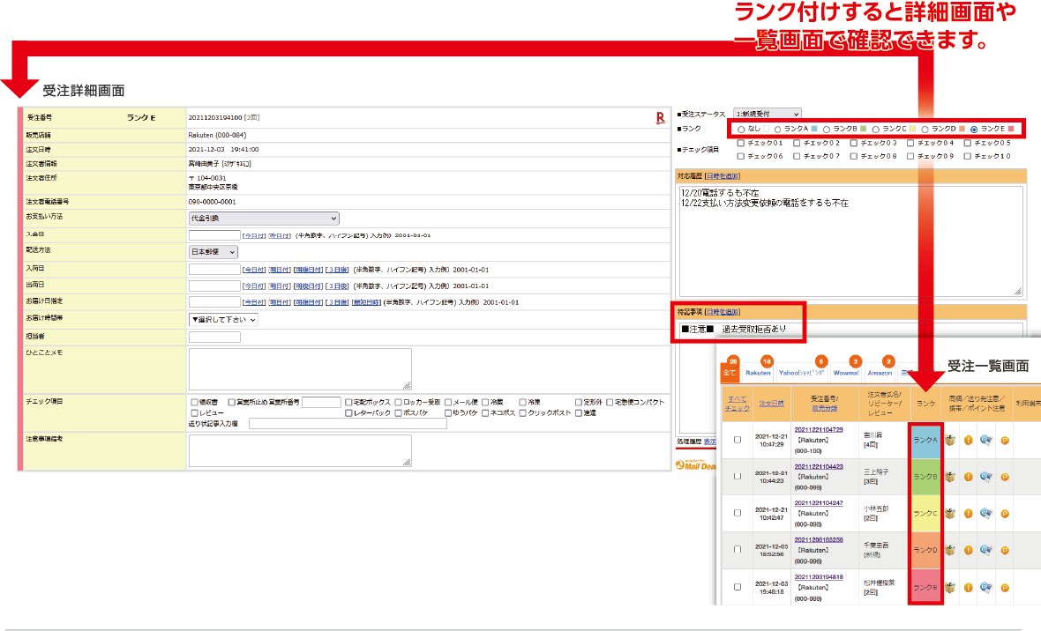Image resolution: width=1041 pixels, height=631 pixels.
Task: Click the mobile device icon in the ランクC row
Action: click(985, 514)
